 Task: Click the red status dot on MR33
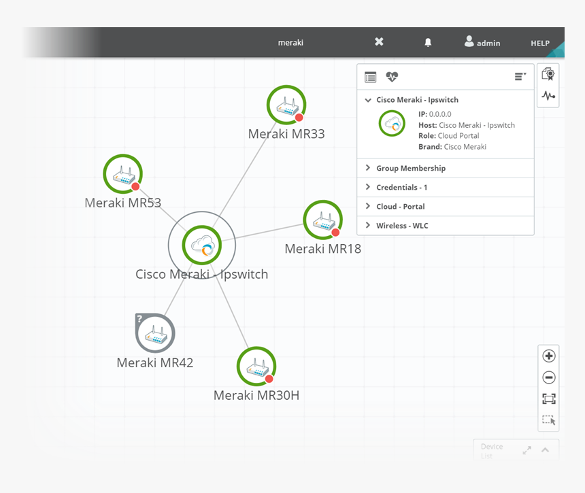[x=299, y=118]
